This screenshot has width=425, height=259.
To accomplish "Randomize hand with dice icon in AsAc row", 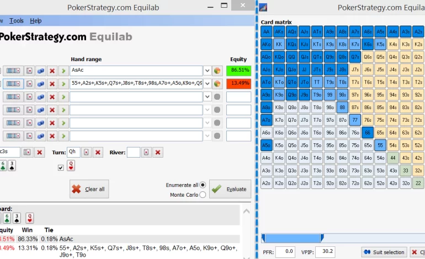I will tap(41, 71).
